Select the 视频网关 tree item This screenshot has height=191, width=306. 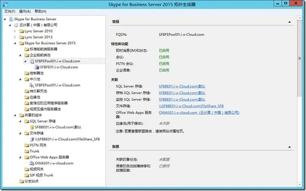tap(36, 169)
